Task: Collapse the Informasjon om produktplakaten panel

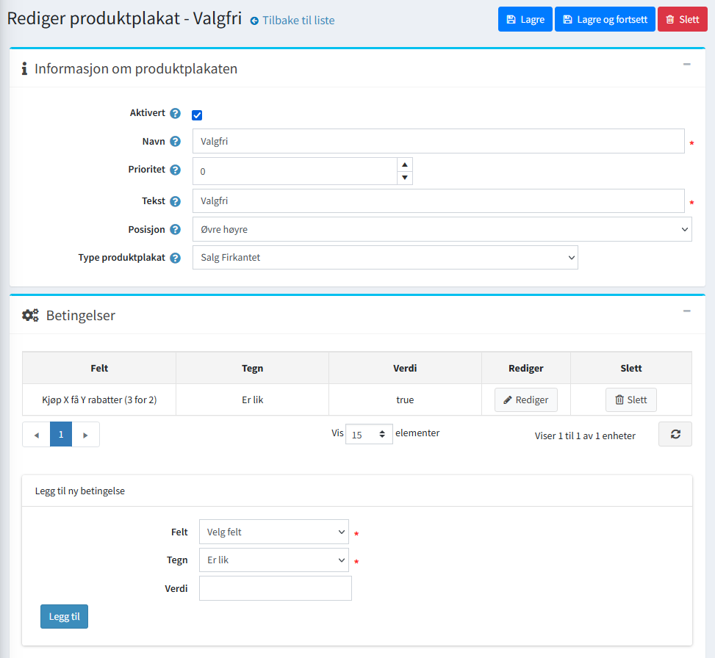Action: click(686, 65)
